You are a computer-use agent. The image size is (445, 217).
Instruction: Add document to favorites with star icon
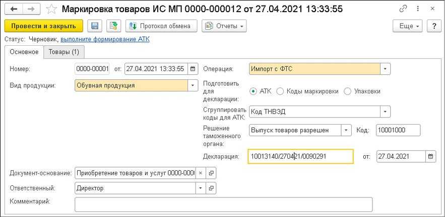[x=51, y=10]
